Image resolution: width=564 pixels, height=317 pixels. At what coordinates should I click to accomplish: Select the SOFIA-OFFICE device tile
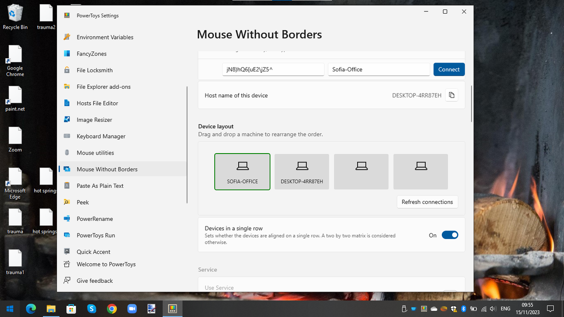point(242,171)
